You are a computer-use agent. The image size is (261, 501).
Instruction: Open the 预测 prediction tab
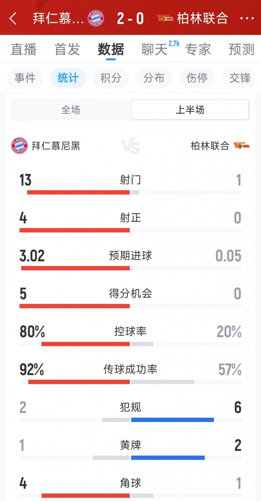click(242, 50)
